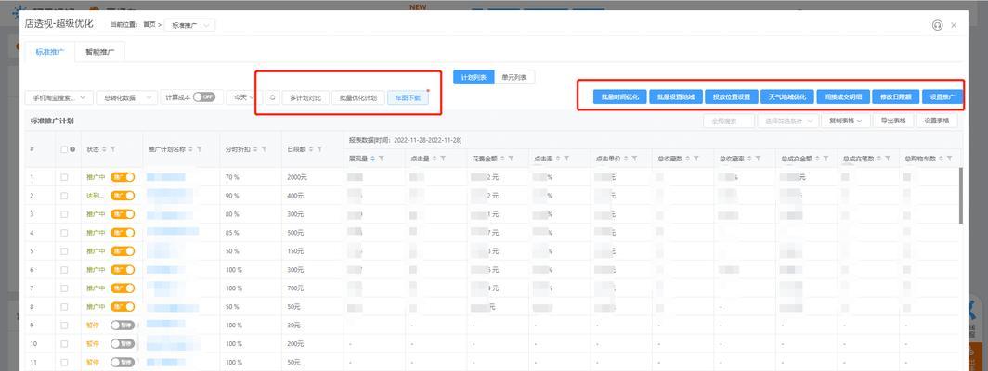
Task: Open filter icon on 推广计划名称 column
Action: click(x=199, y=149)
